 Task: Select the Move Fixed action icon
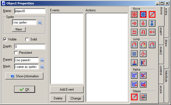(134, 14)
